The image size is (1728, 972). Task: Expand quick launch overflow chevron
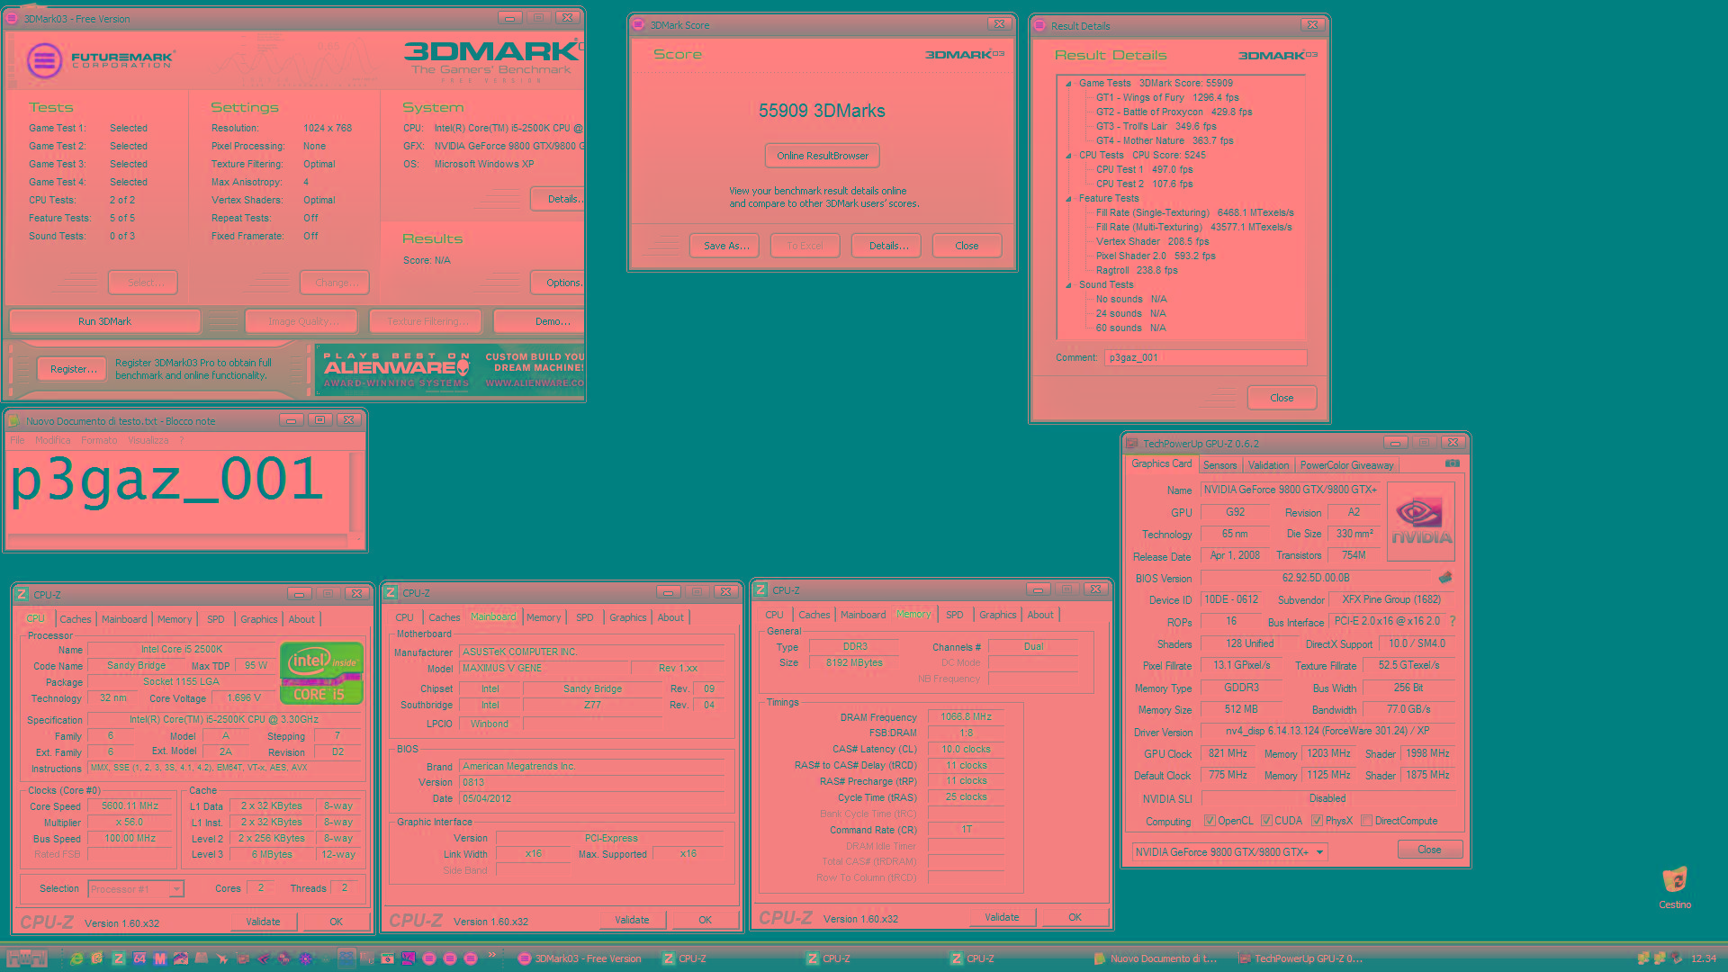492,956
